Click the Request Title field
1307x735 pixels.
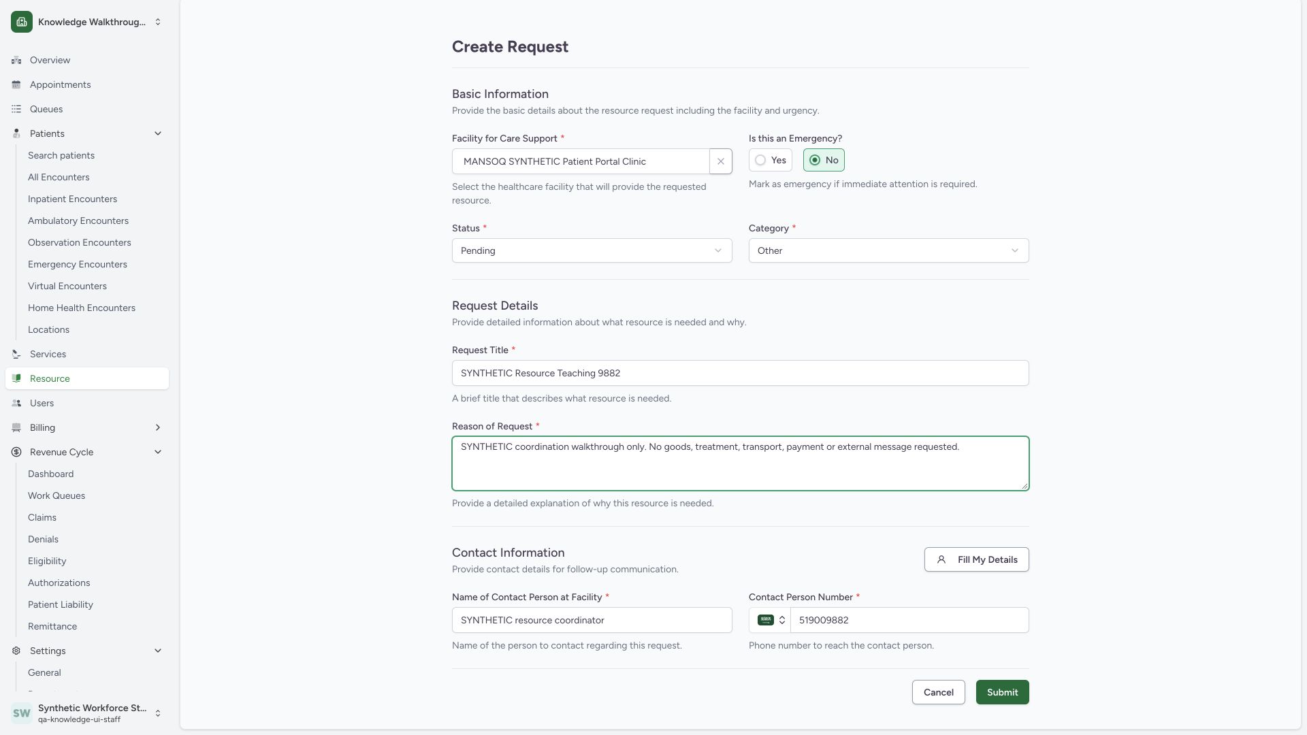tap(740, 373)
